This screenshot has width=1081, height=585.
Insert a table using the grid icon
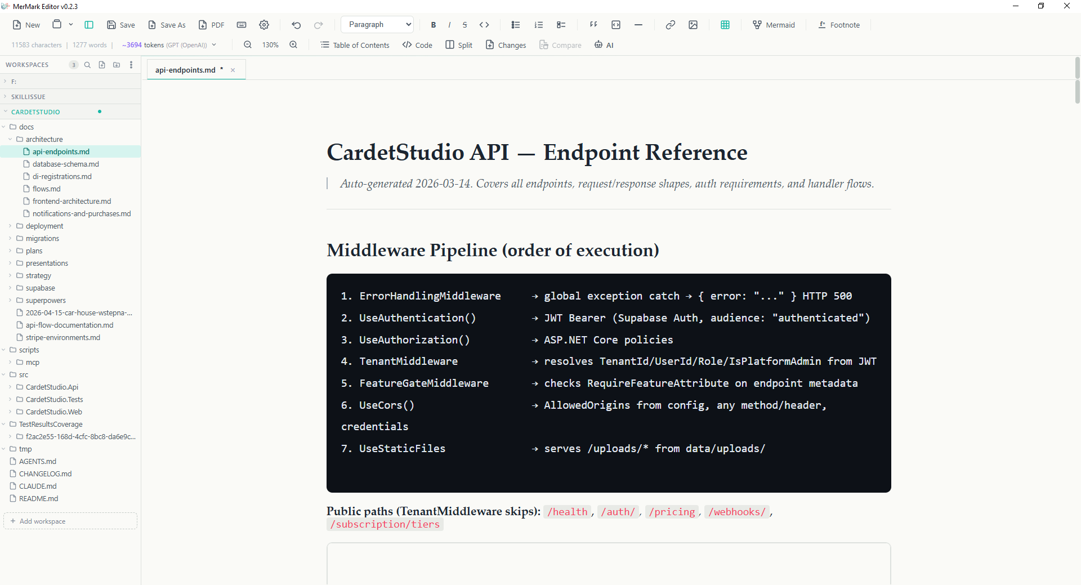(725, 25)
